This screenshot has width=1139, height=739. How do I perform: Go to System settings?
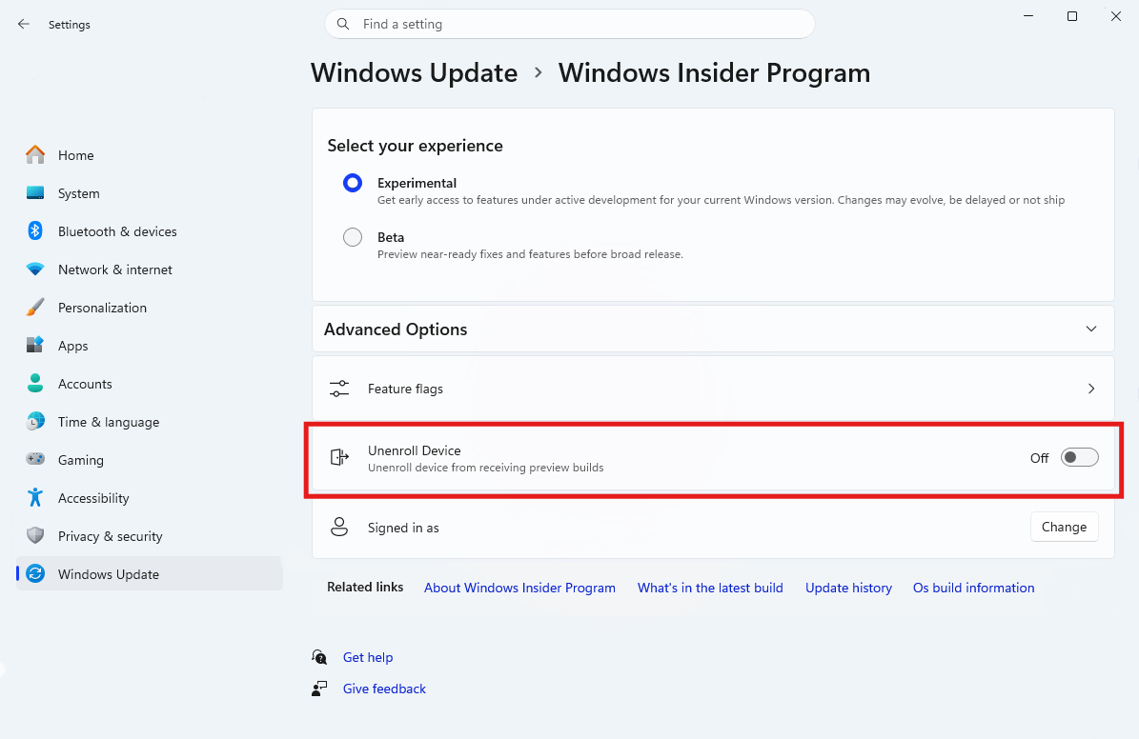pos(149,193)
